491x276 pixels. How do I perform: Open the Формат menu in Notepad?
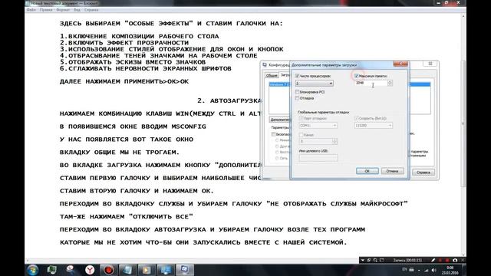(63, 10)
